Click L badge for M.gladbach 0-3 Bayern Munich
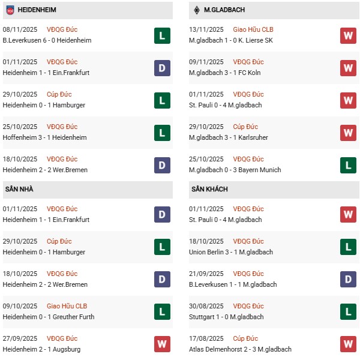Image resolution: width=360 pixels, height=357 pixels. pyautogui.click(x=348, y=165)
